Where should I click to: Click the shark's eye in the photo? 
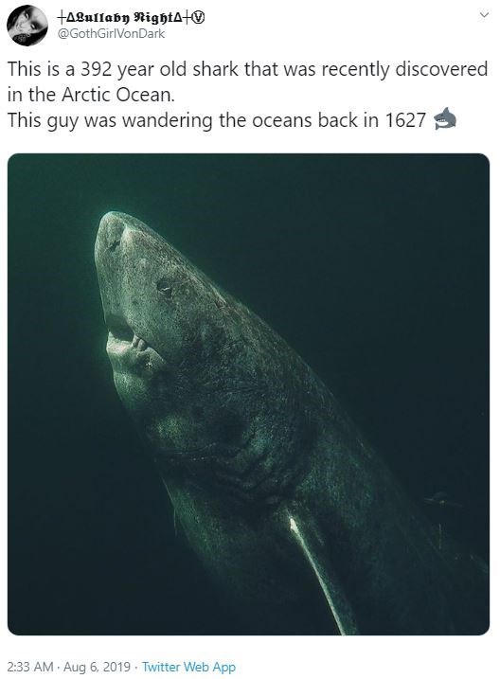(x=165, y=287)
